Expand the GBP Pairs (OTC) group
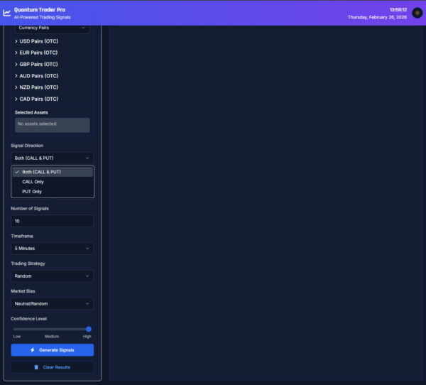426x385 pixels. pos(38,64)
